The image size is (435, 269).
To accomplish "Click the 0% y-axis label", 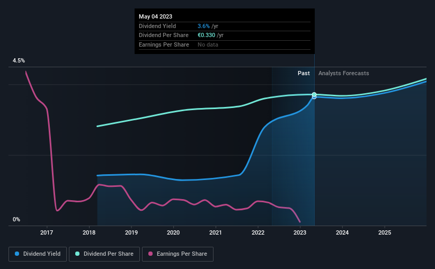I will click(16, 220).
